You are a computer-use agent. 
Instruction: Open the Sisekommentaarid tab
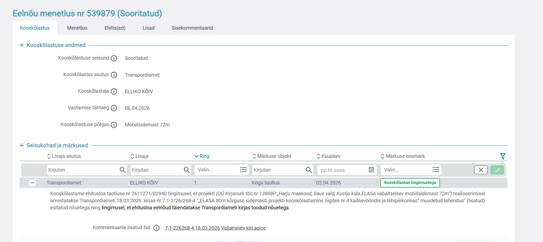pos(192,28)
